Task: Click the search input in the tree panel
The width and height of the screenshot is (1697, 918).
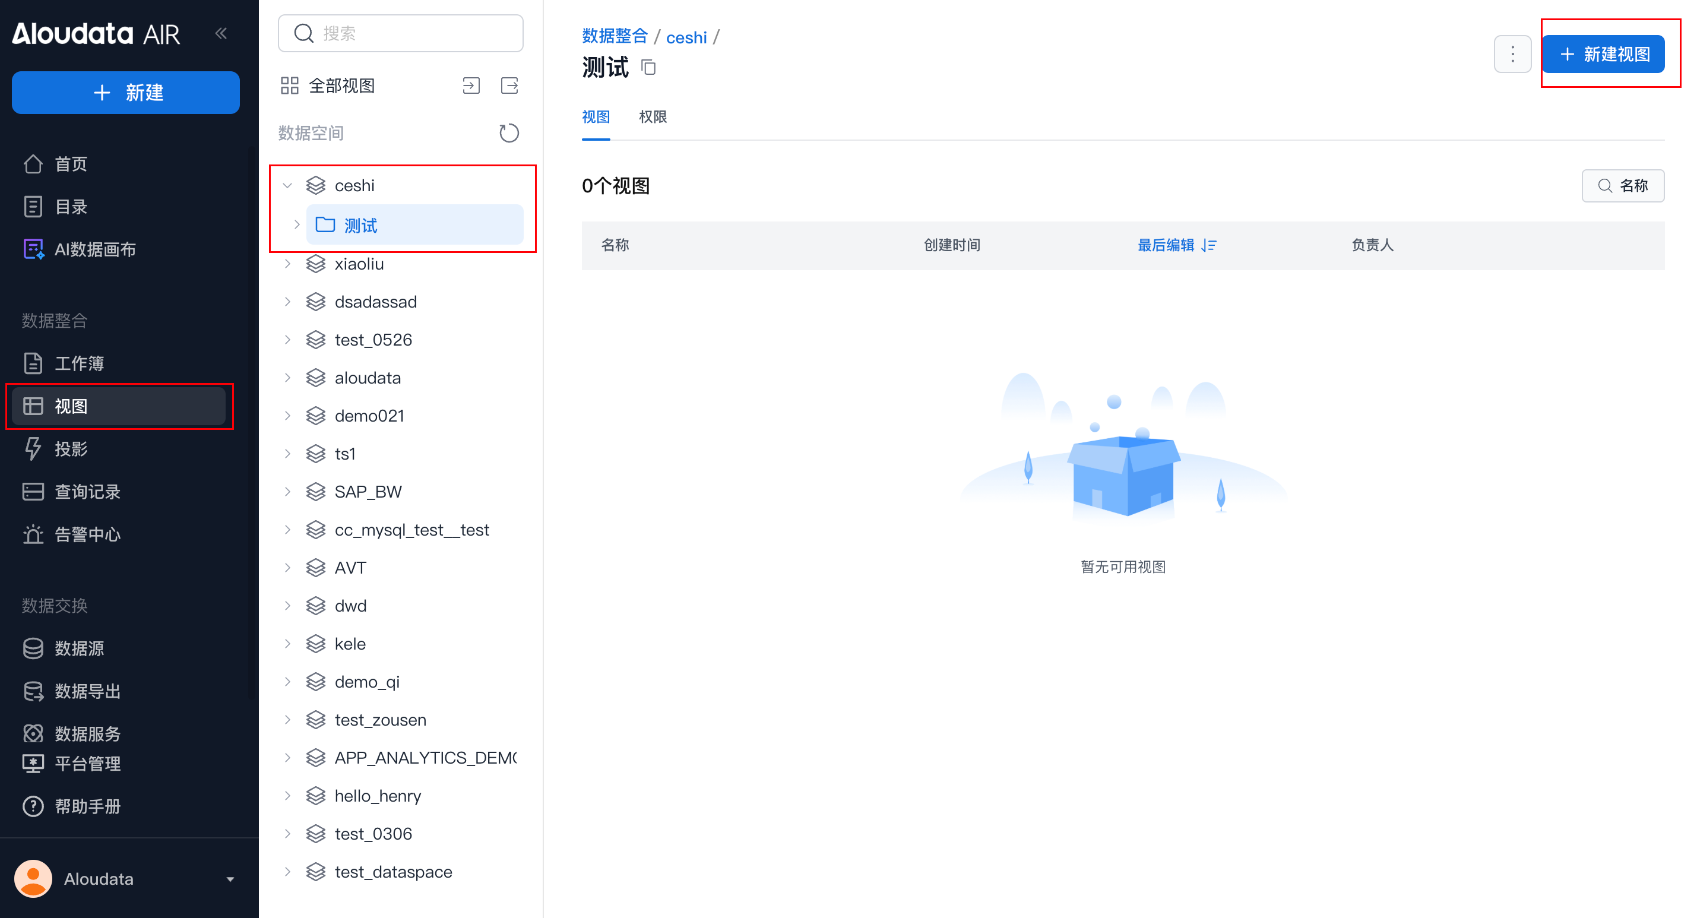Action: pos(401,33)
